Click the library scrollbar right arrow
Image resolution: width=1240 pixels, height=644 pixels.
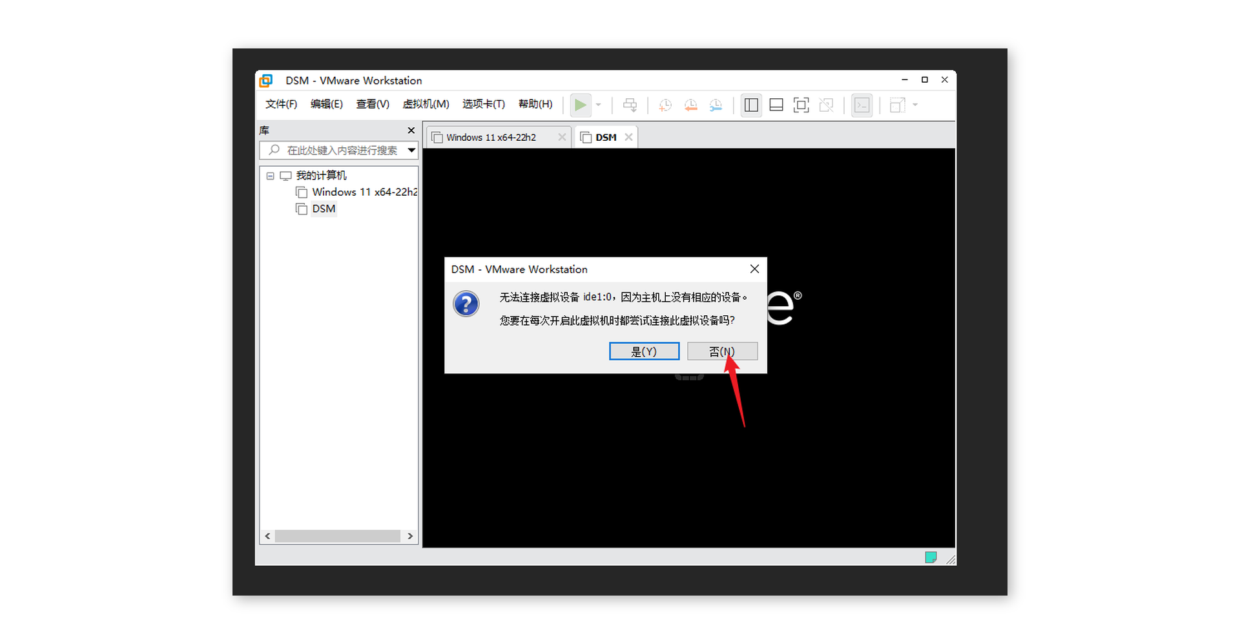pos(410,536)
